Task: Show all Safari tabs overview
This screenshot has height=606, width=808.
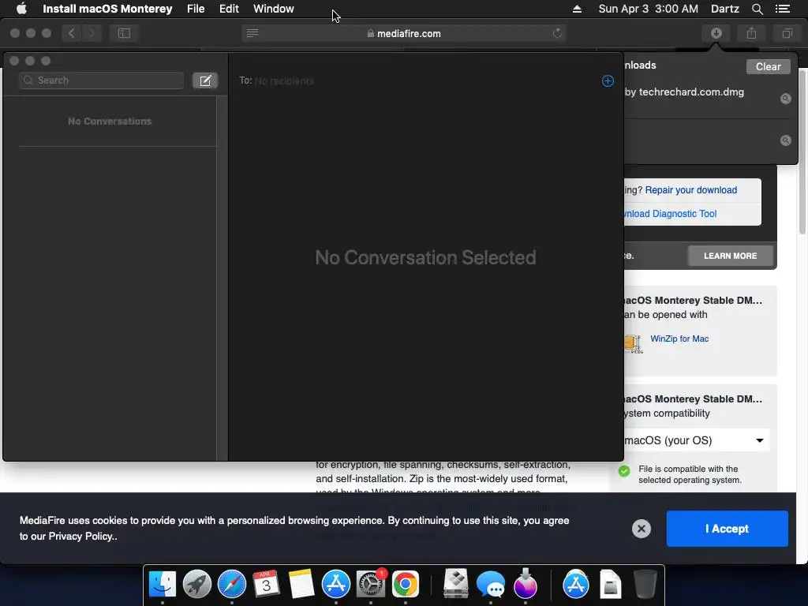Action: click(787, 33)
